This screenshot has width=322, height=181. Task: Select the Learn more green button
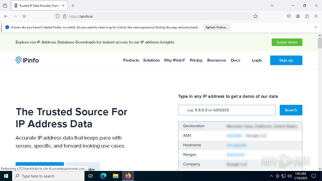point(287,42)
